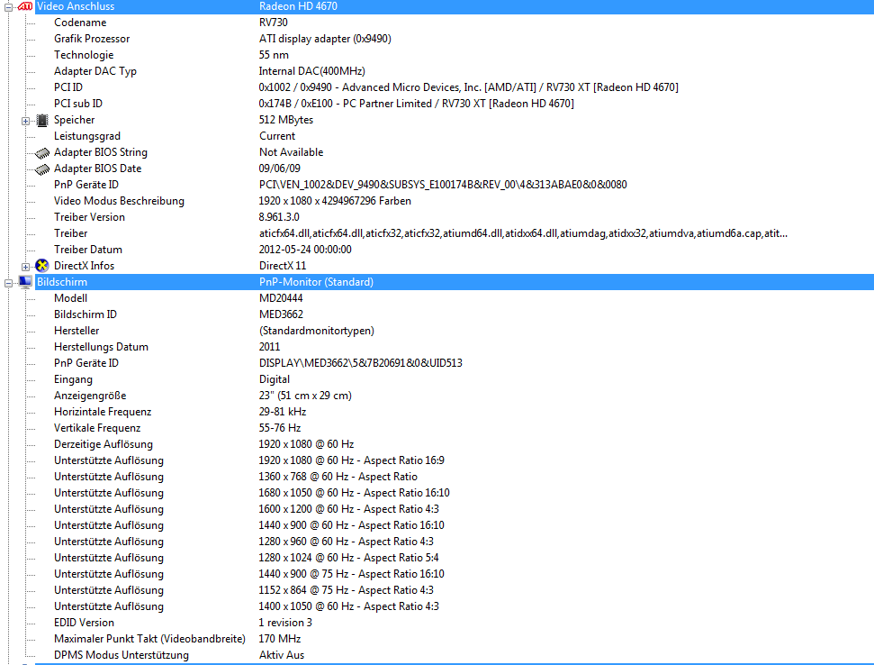874x665 pixels.
Task: Click the value '2012-05-24 00:00:00'
Action: (x=305, y=250)
